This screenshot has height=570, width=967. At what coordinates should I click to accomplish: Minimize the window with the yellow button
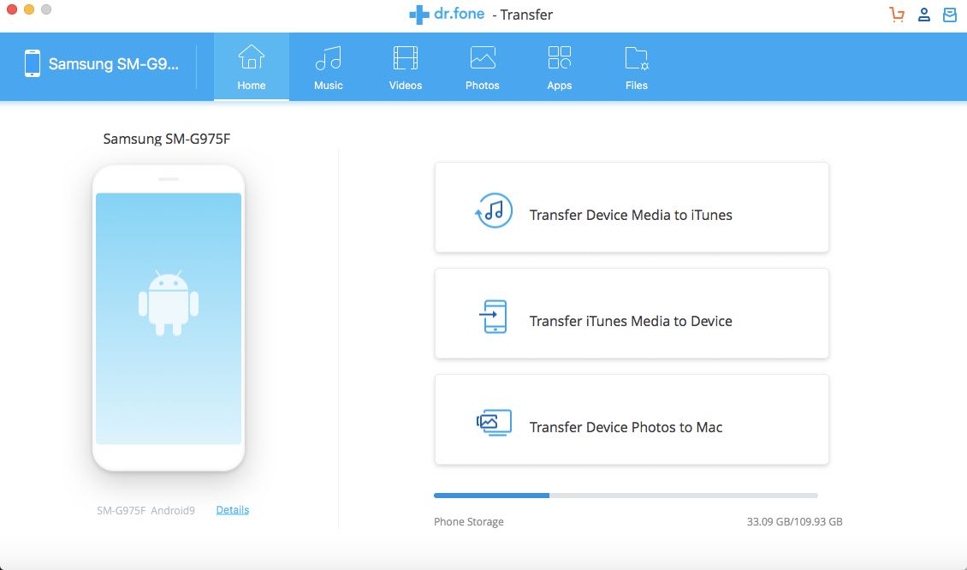29,9
